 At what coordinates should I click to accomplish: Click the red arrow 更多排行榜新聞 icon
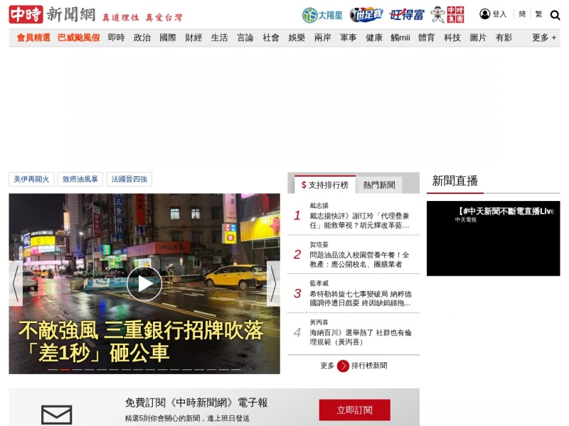pyautogui.click(x=343, y=366)
